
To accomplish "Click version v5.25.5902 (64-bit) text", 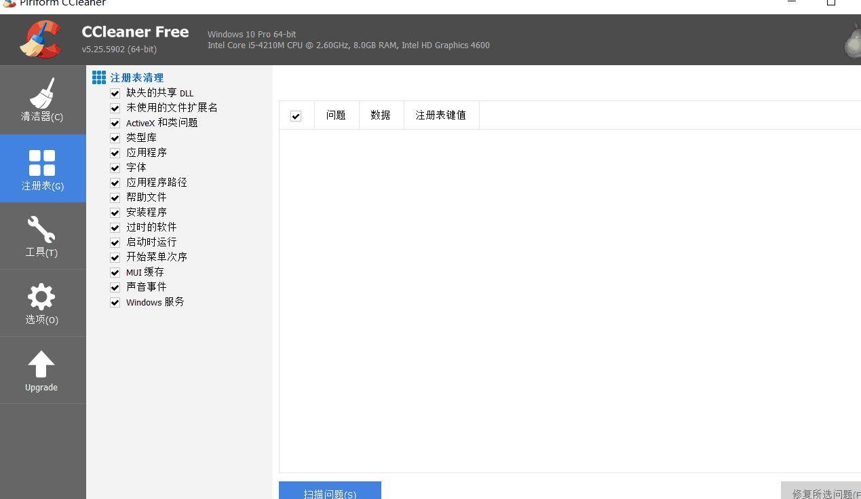I will 119,50.
